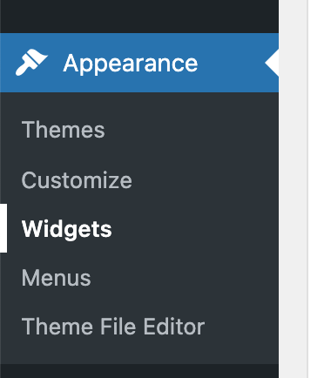Click the dark sidebar area above Appearance
331x378 pixels.
[139, 17]
